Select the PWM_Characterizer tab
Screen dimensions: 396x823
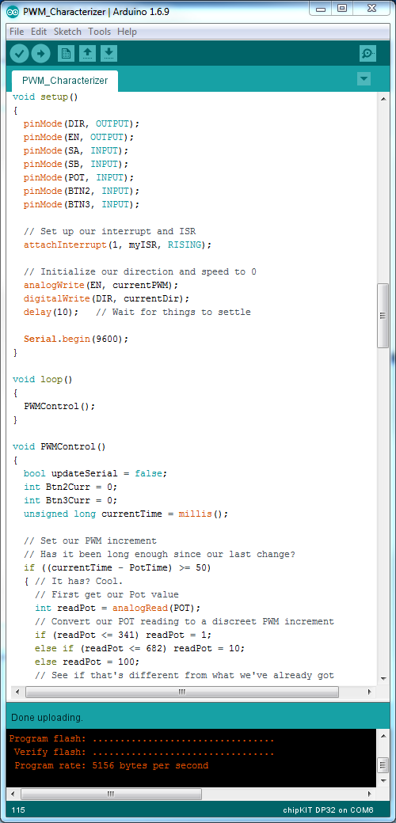point(65,81)
